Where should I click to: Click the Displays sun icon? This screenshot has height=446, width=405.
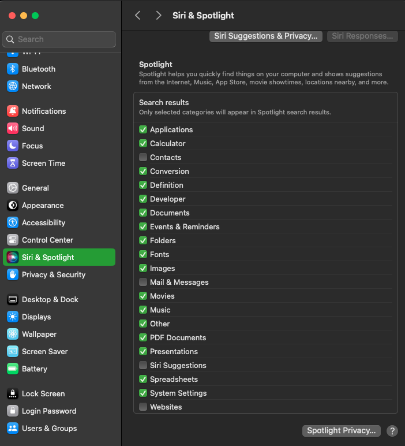[x=13, y=317]
